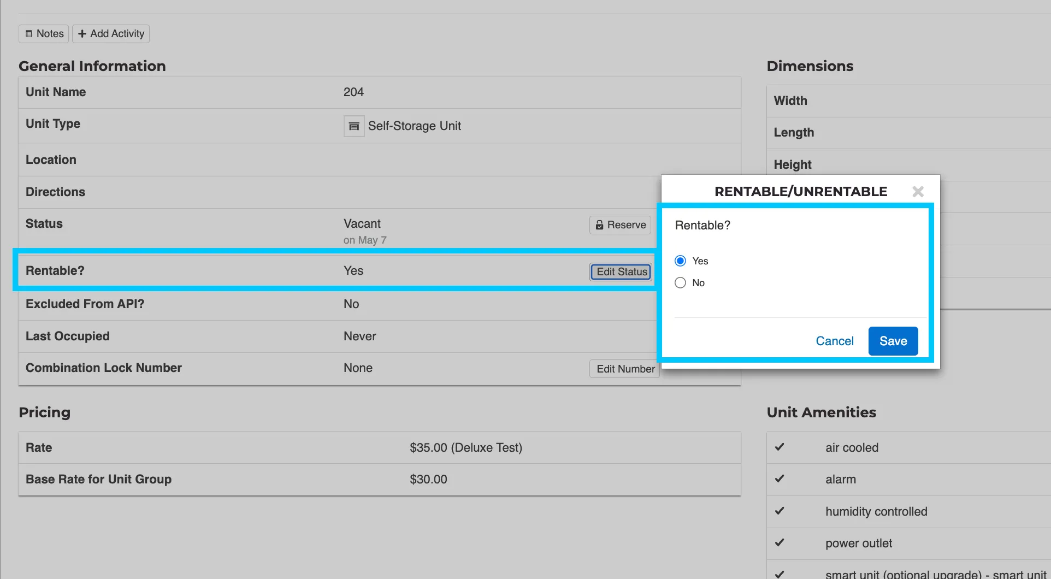Click the Length dimension label
Image resolution: width=1051 pixels, height=579 pixels.
click(794, 133)
